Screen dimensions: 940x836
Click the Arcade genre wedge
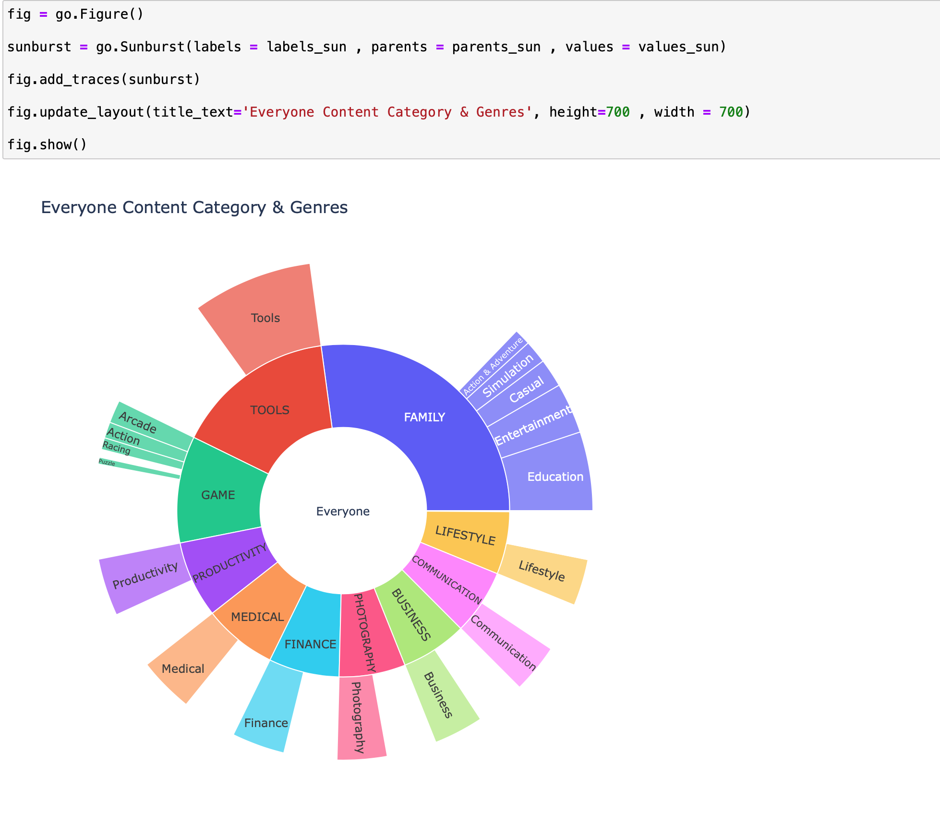138,423
